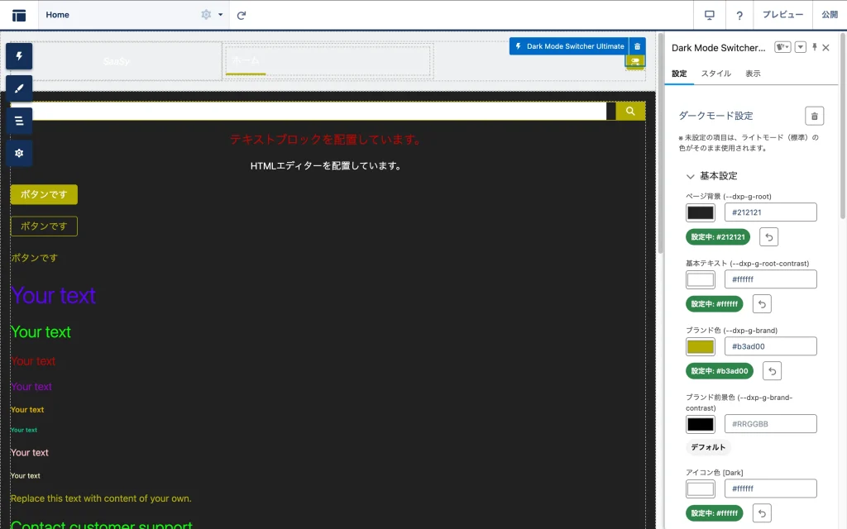Viewport: 847px width, 529px height.
Task: Open the page structure list panel
Action: (x=19, y=121)
